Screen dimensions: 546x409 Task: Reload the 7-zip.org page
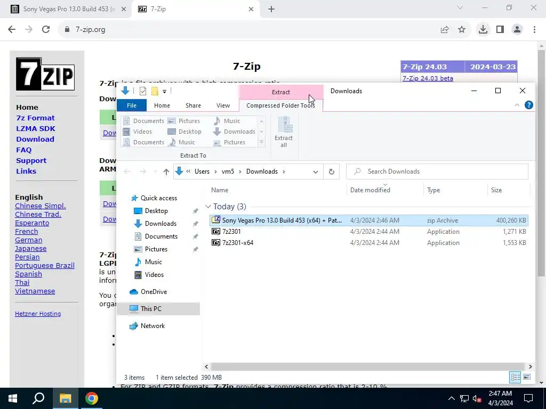46,30
